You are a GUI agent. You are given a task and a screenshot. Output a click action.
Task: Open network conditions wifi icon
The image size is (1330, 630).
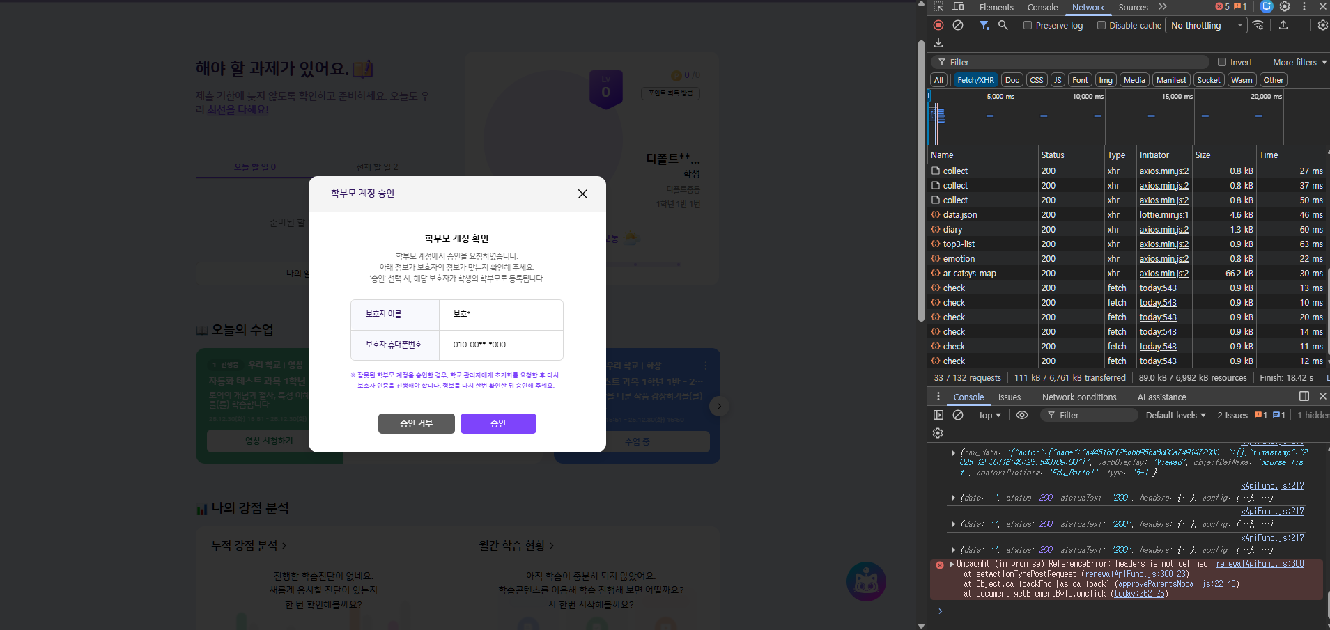coord(1258,25)
